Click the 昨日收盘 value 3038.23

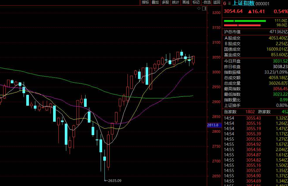pyautogui.click(x=280, y=67)
